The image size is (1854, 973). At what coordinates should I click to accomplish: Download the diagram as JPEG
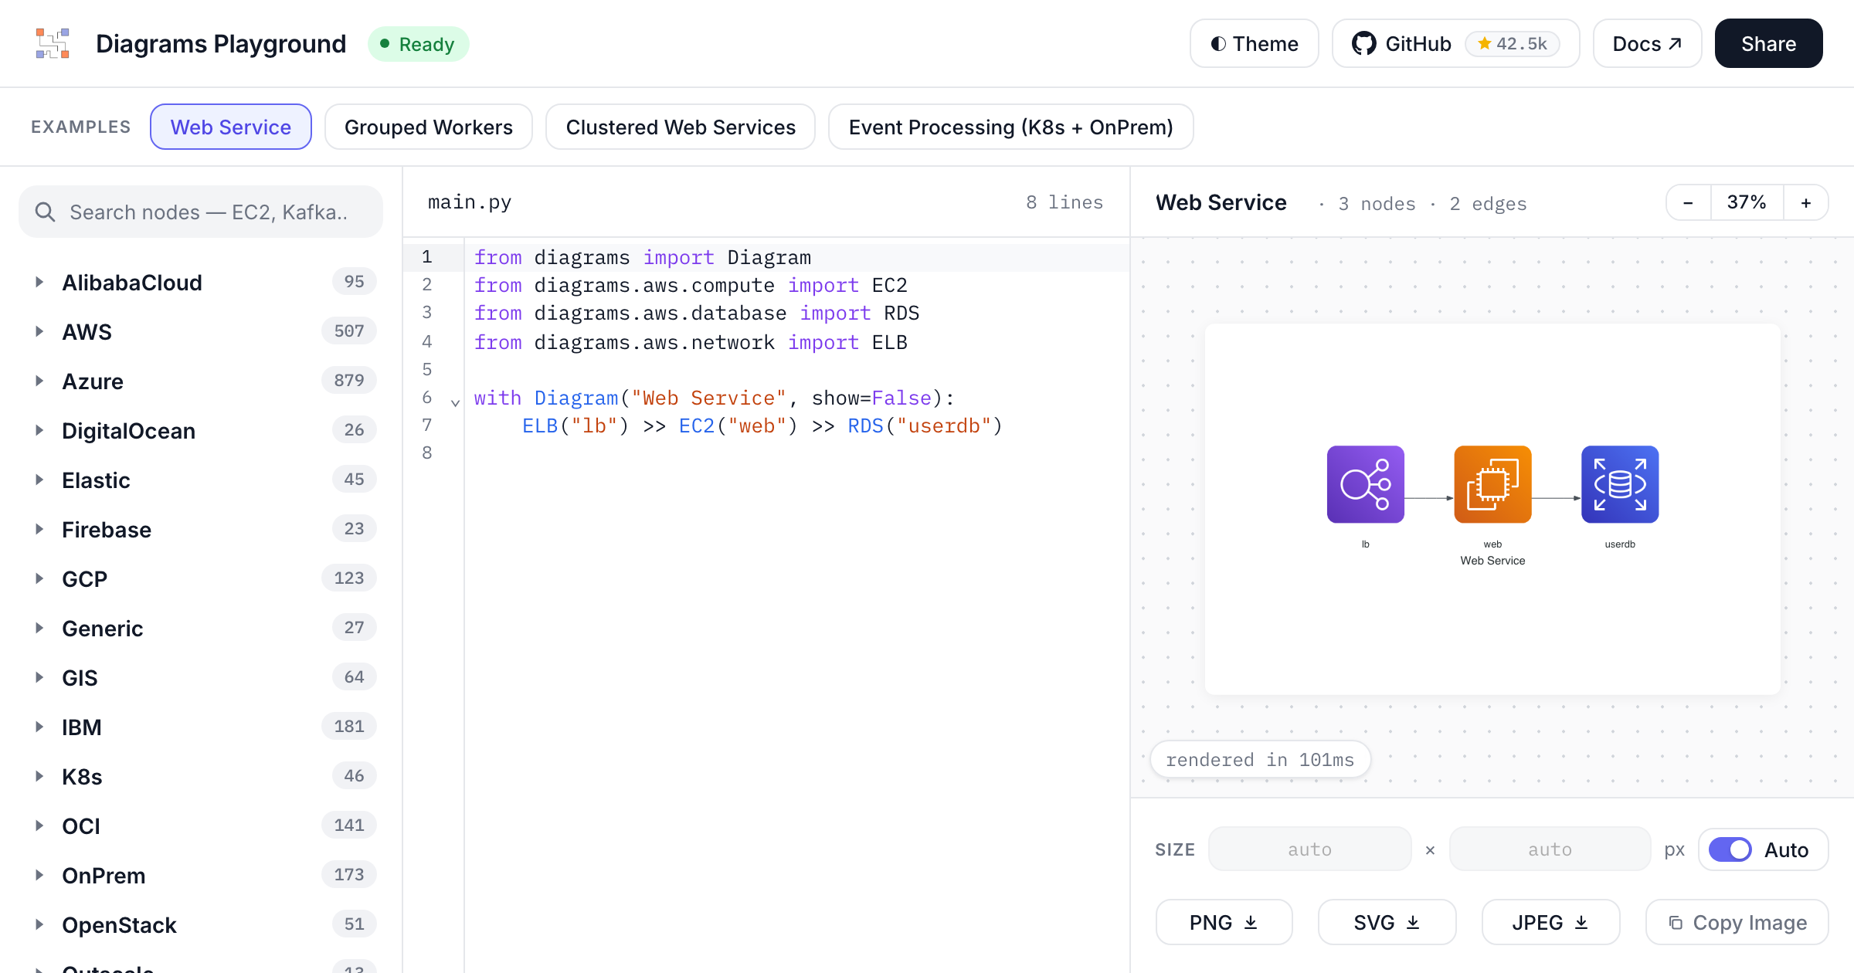click(x=1550, y=922)
